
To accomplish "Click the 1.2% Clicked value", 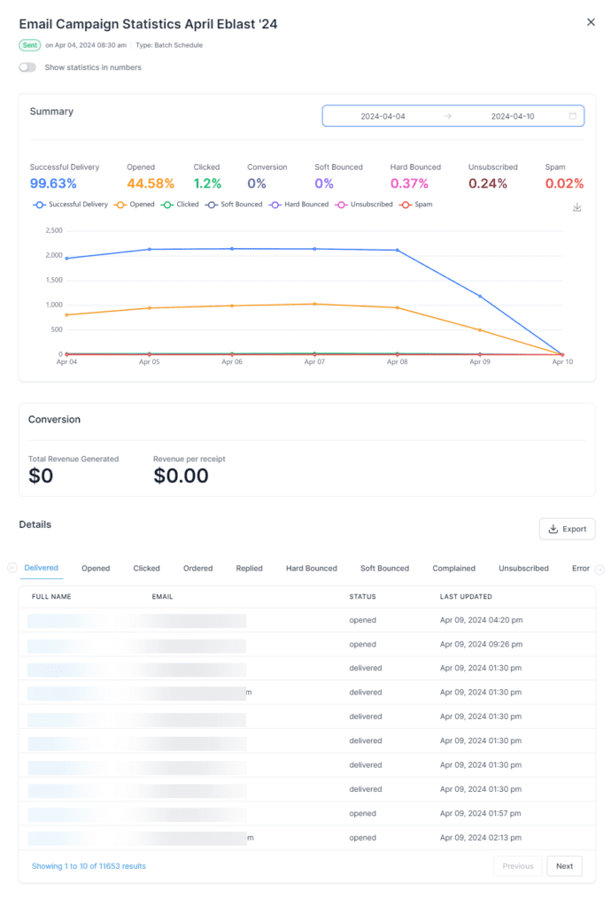I will (x=207, y=183).
